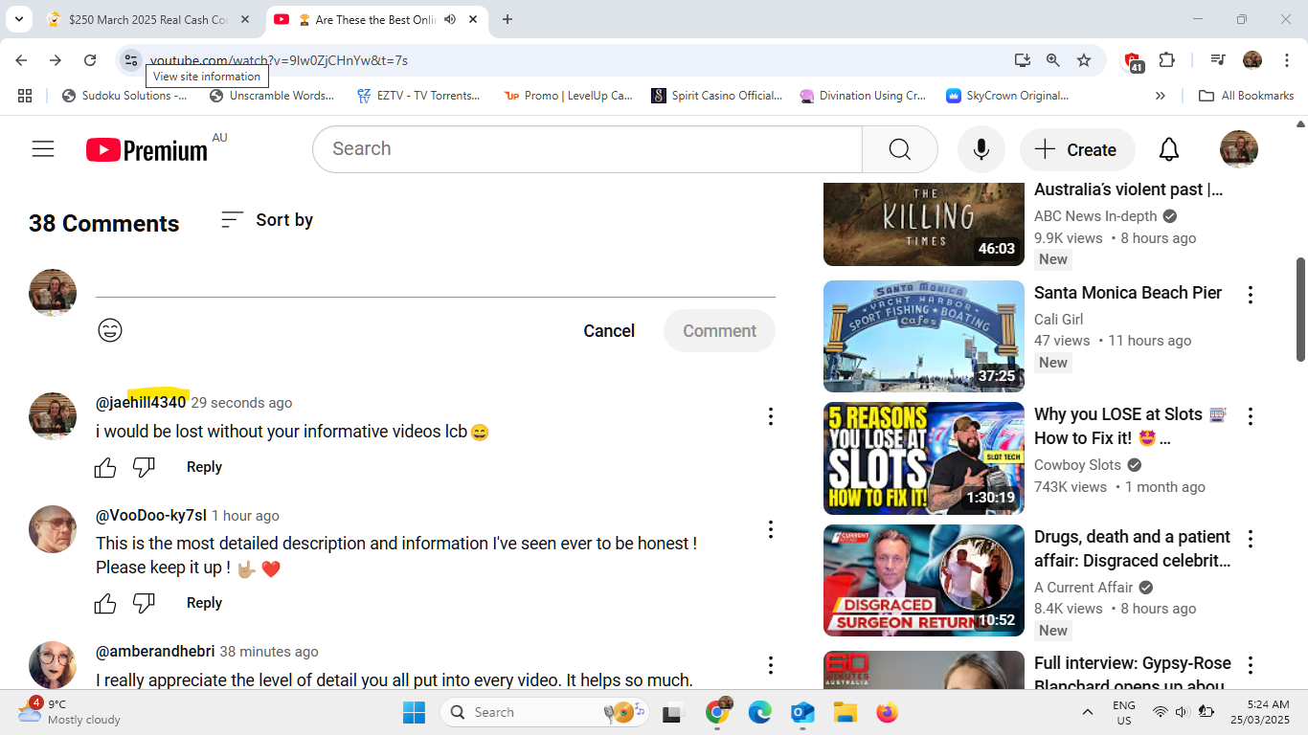Open more options for Drugs, death and a patient affair
1308x735 pixels.
coord(1250,539)
